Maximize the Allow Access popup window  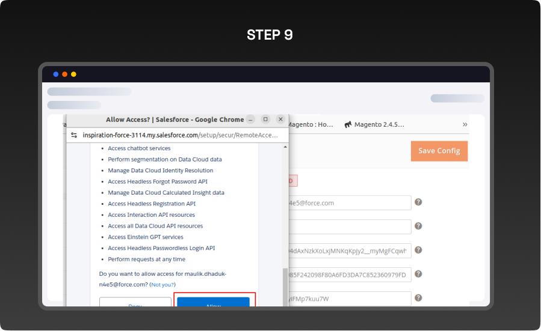pyautogui.click(x=265, y=120)
